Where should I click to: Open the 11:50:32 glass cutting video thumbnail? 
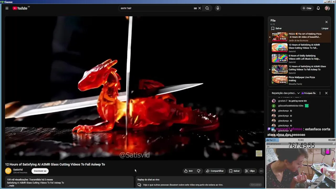click(x=280, y=48)
